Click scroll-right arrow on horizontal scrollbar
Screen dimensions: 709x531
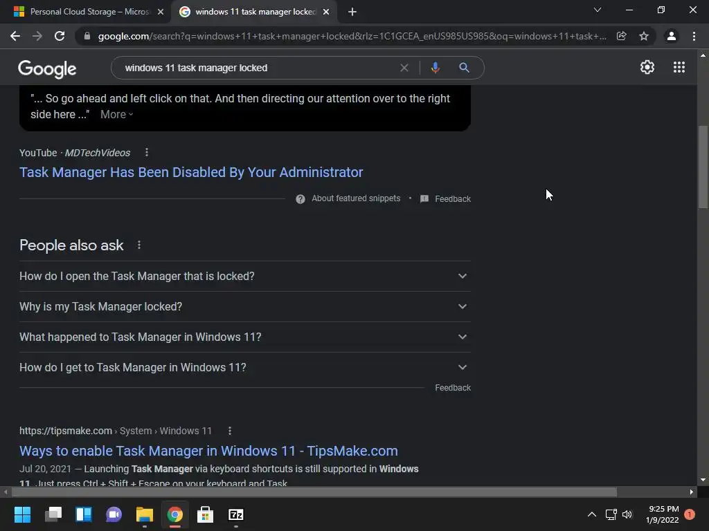pos(692,492)
